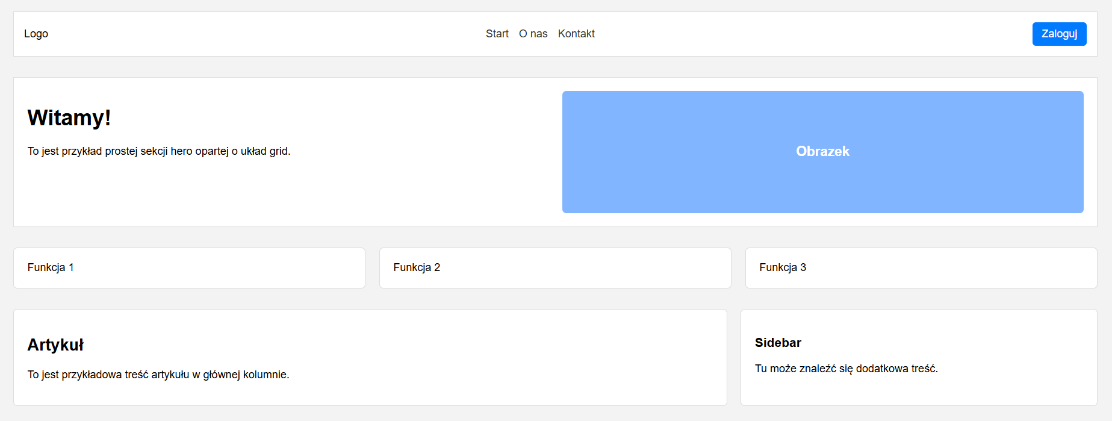Click the Artykuł heading
This screenshot has height=421, width=1112.
pos(55,345)
